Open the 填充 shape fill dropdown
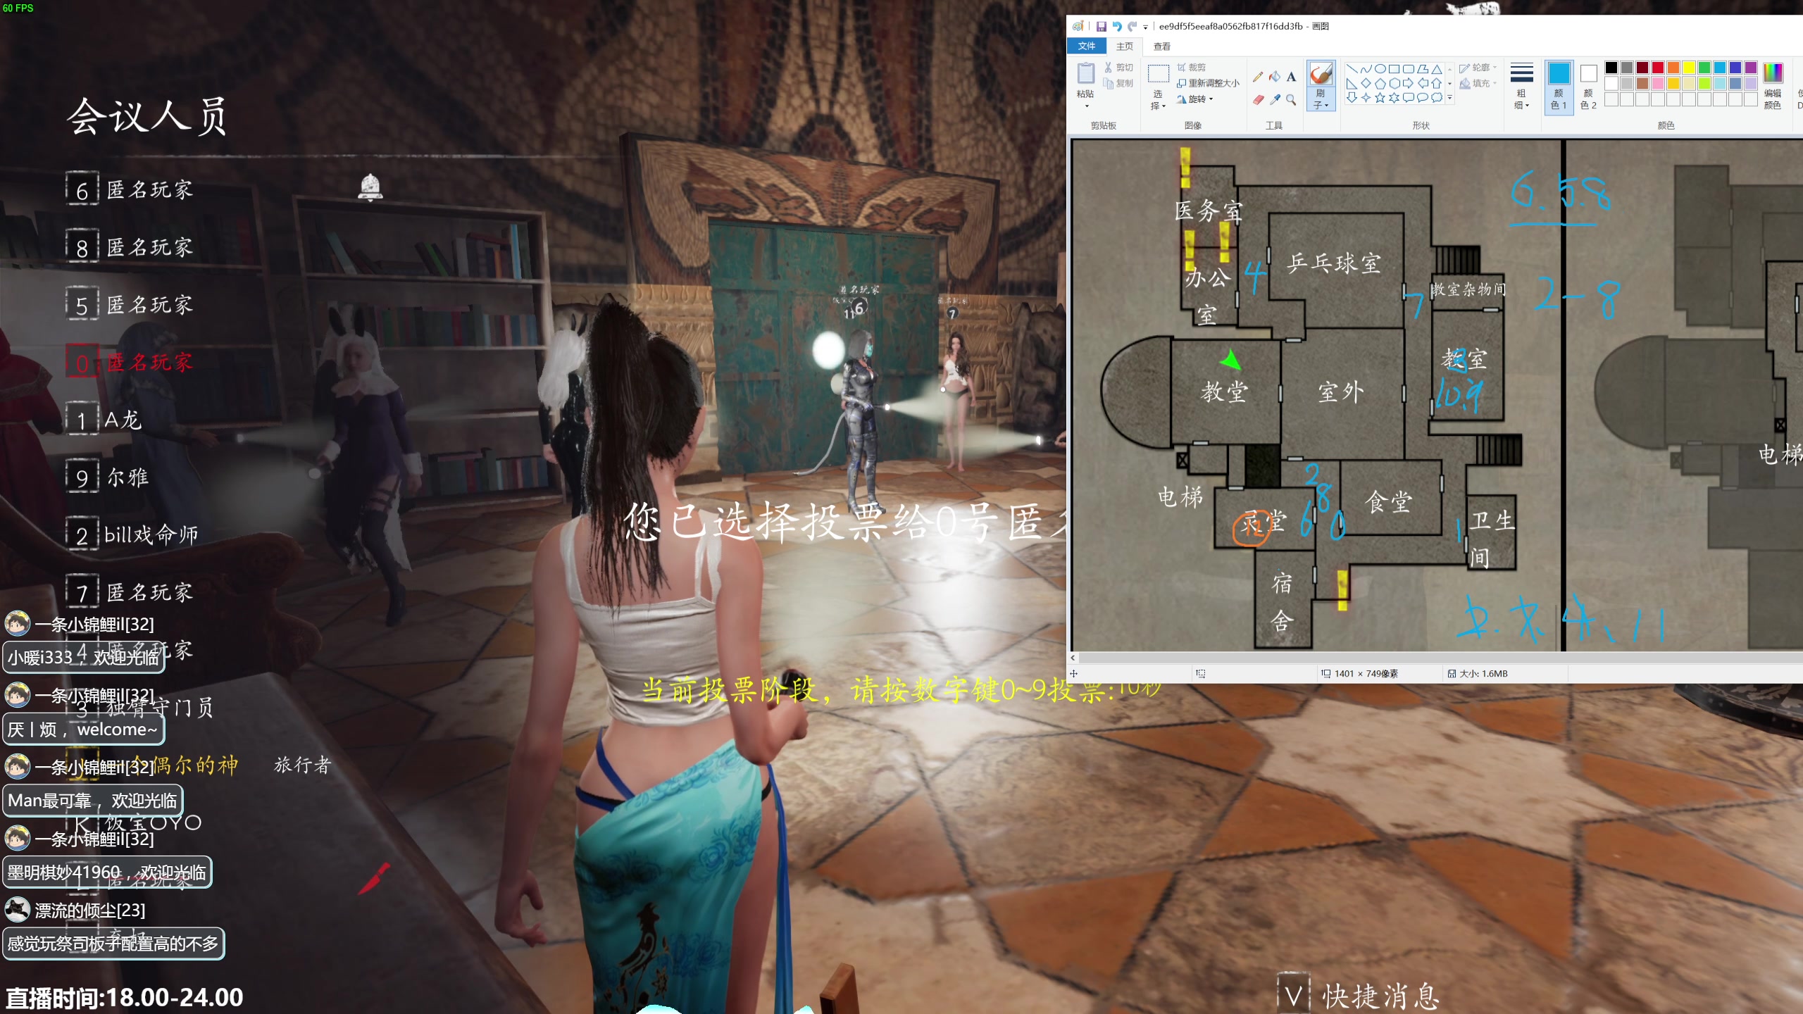1803x1014 pixels. pyautogui.click(x=1478, y=83)
